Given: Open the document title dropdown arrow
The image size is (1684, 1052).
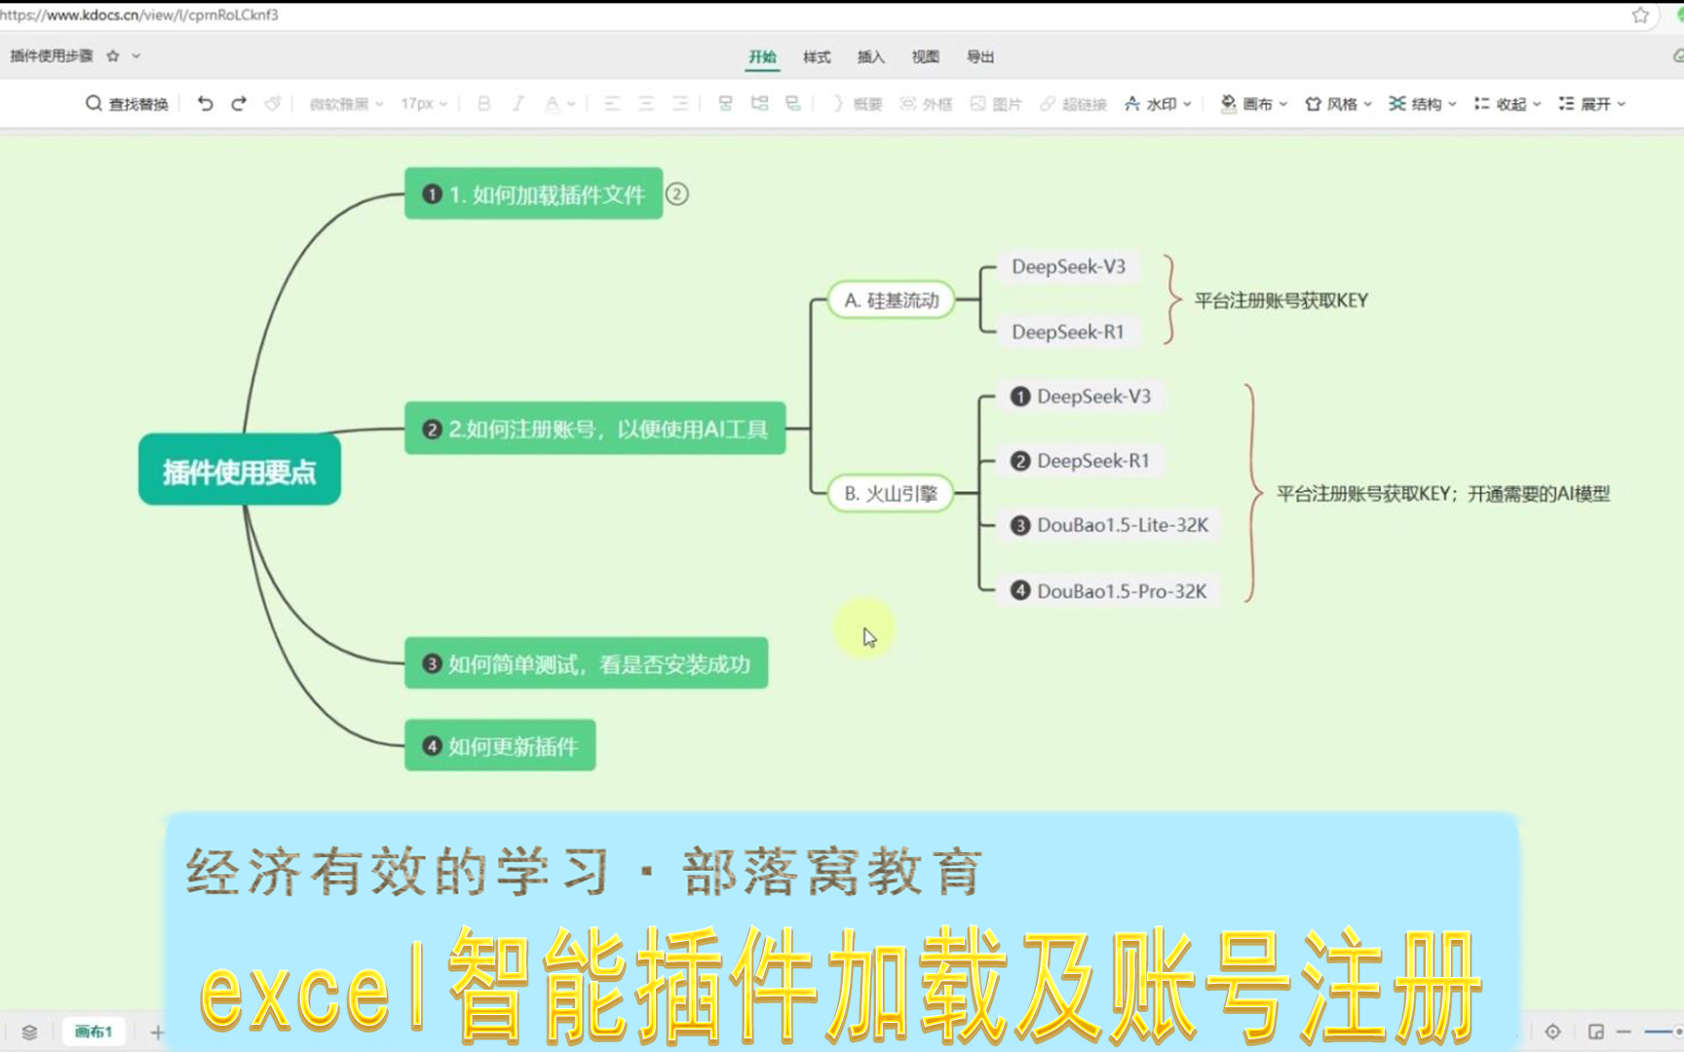Looking at the screenshot, I should tap(136, 56).
